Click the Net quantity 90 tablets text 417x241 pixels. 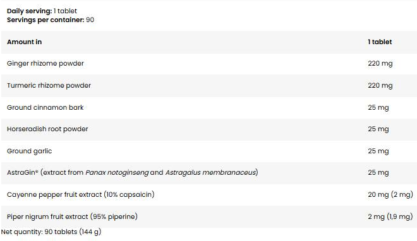tap(51, 232)
